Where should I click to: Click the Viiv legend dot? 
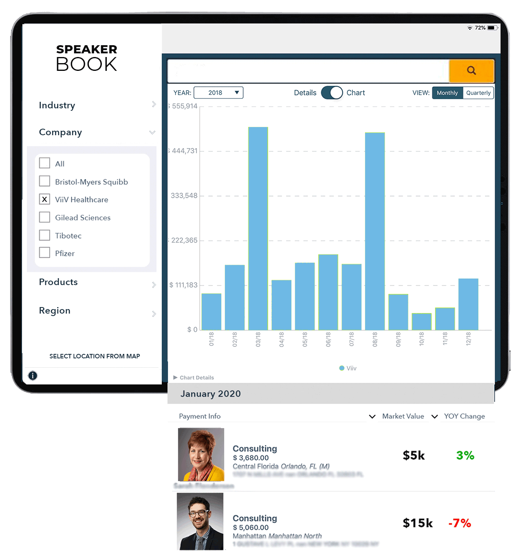click(x=342, y=368)
